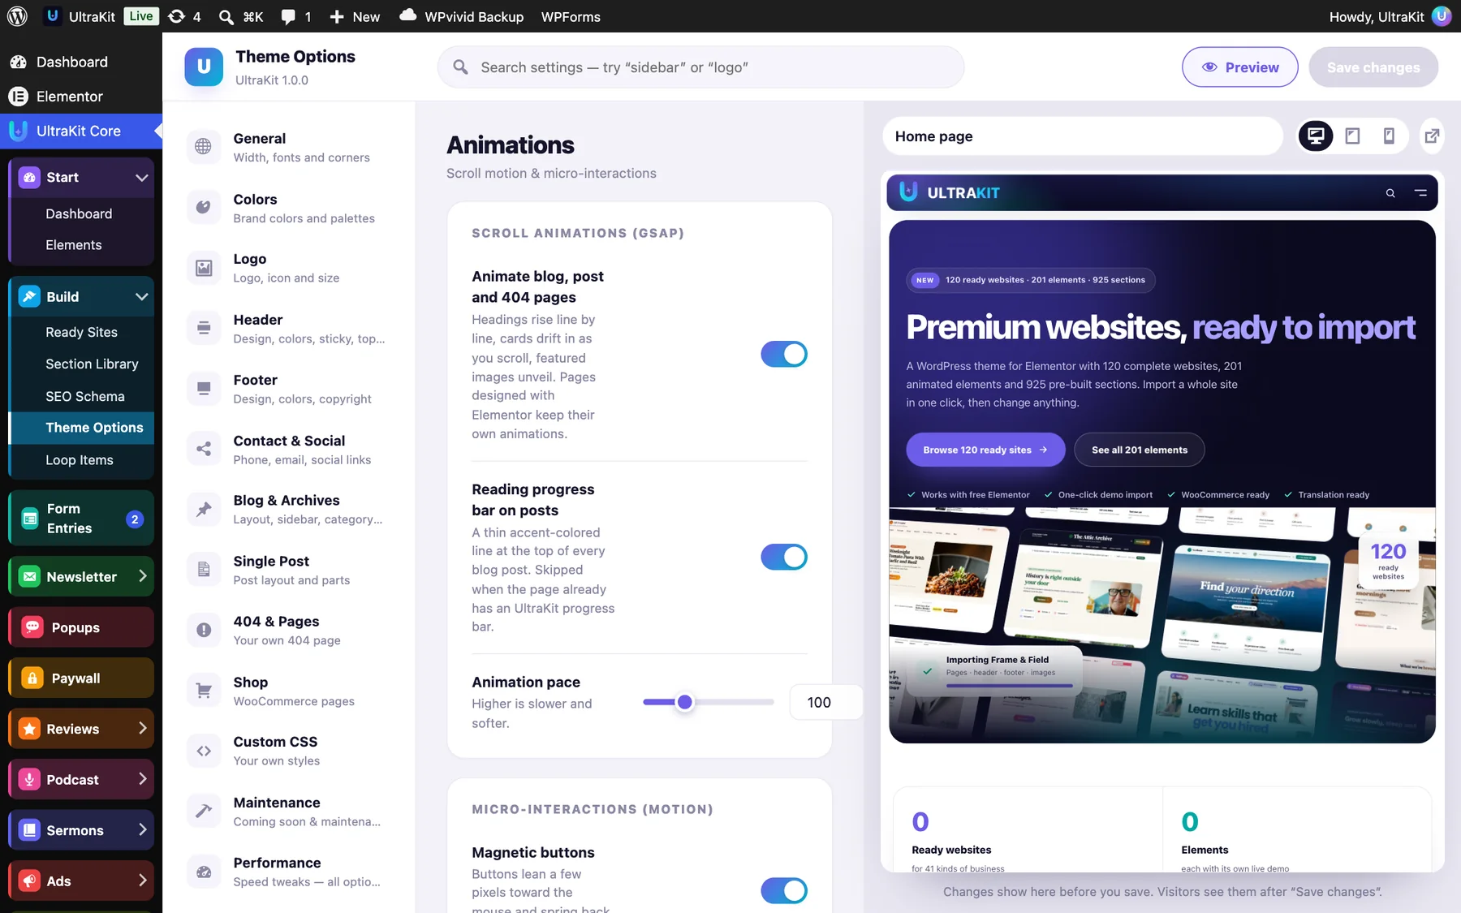The image size is (1461, 913).
Task: Select the Blog & Archives pin icon
Action: pos(203,509)
